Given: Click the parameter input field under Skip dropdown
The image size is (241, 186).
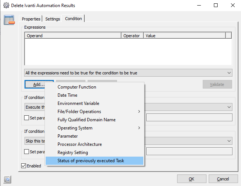Looking at the screenshot, I should [189, 151].
